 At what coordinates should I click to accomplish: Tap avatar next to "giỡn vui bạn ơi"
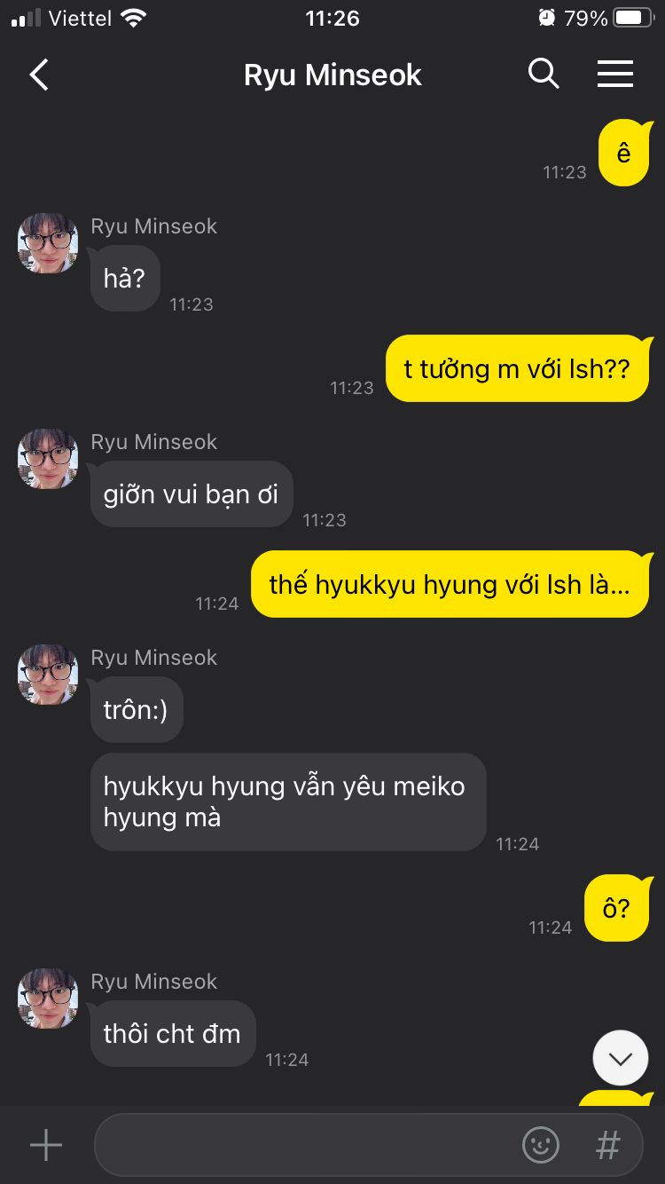click(x=48, y=459)
